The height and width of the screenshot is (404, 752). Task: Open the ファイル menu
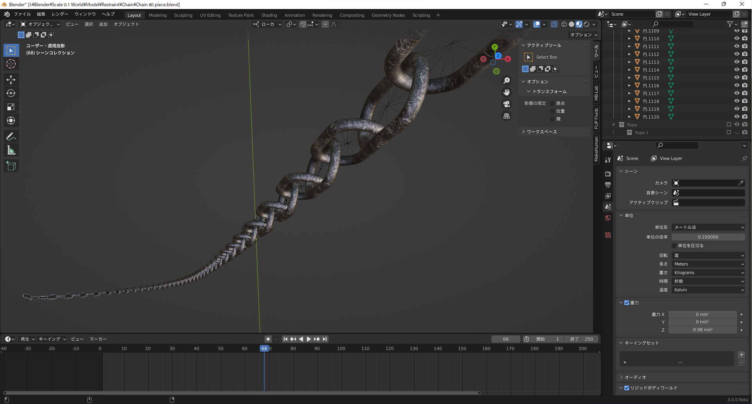pos(22,14)
